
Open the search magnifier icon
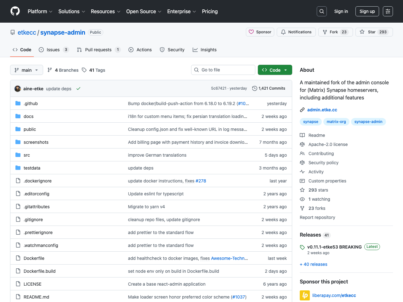[x=321, y=11]
